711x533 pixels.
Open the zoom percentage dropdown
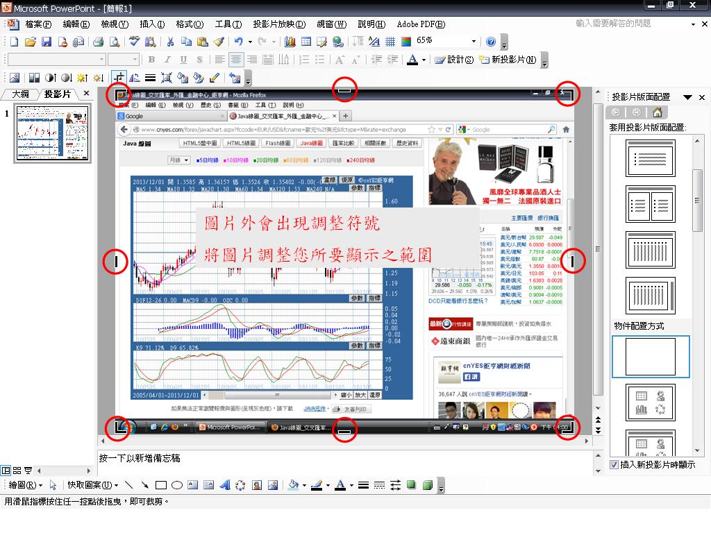pyautogui.click(x=474, y=42)
